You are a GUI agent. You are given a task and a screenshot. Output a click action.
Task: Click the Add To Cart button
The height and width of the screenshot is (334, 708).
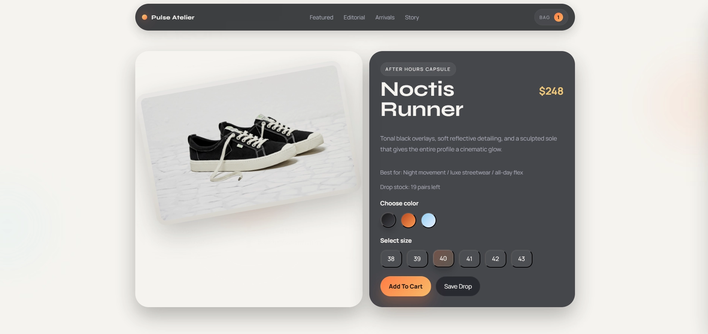405,286
